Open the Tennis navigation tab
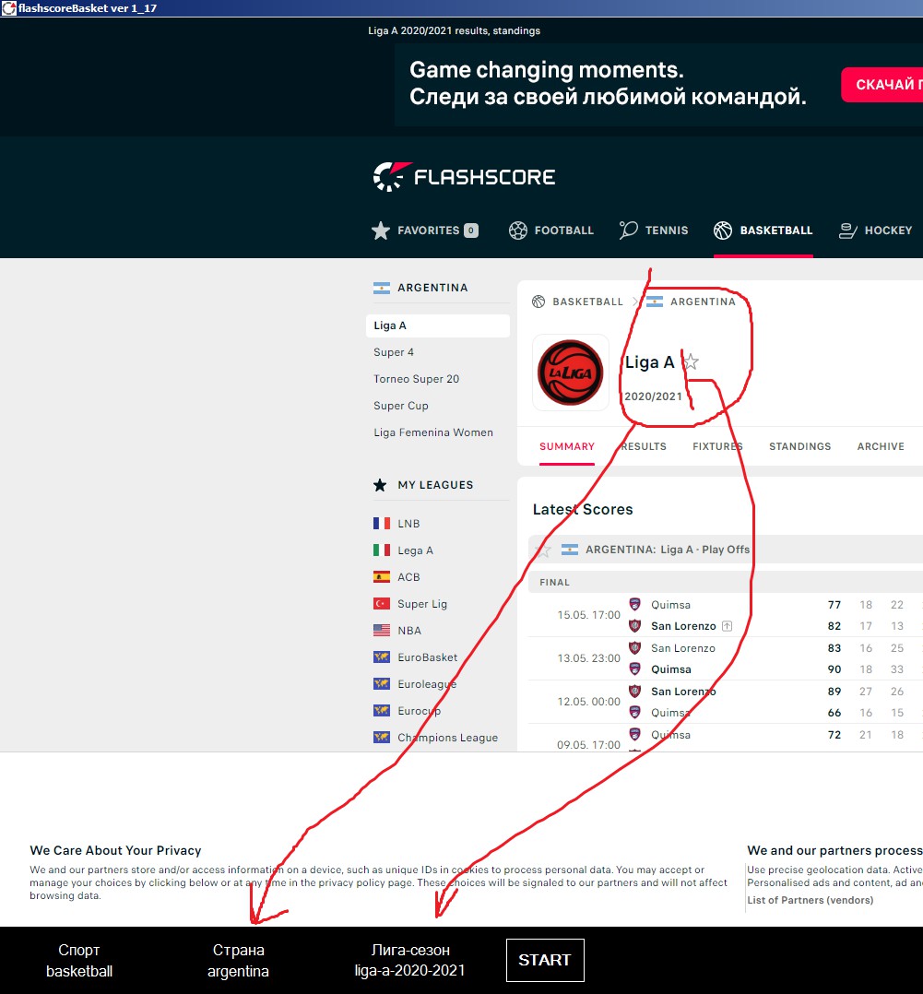The height and width of the screenshot is (994, 923). [654, 231]
